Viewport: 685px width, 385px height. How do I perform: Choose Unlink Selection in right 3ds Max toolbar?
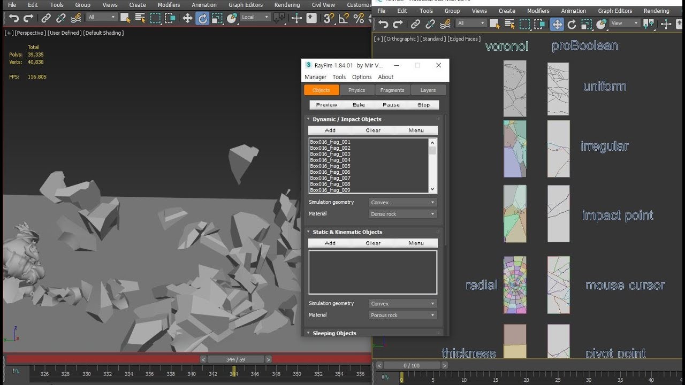(x=430, y=24)
